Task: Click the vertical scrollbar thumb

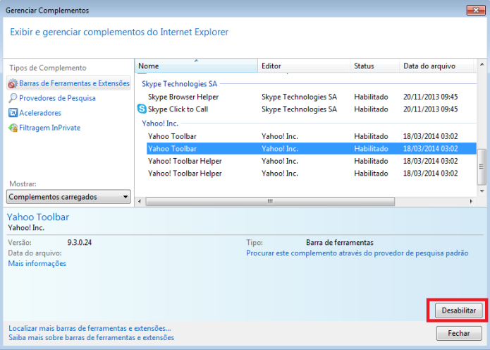Action: click(x=482, y=167)
